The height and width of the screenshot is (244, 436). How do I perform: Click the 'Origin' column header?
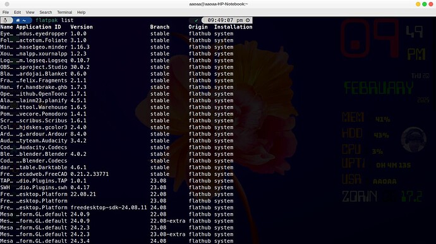pos(198,27)
